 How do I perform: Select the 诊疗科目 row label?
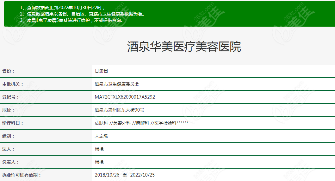click(x=13, y=123)
